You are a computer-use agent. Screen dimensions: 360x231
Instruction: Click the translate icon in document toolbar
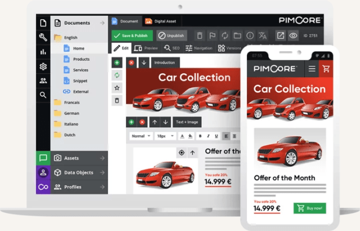(x=262, y=35)
